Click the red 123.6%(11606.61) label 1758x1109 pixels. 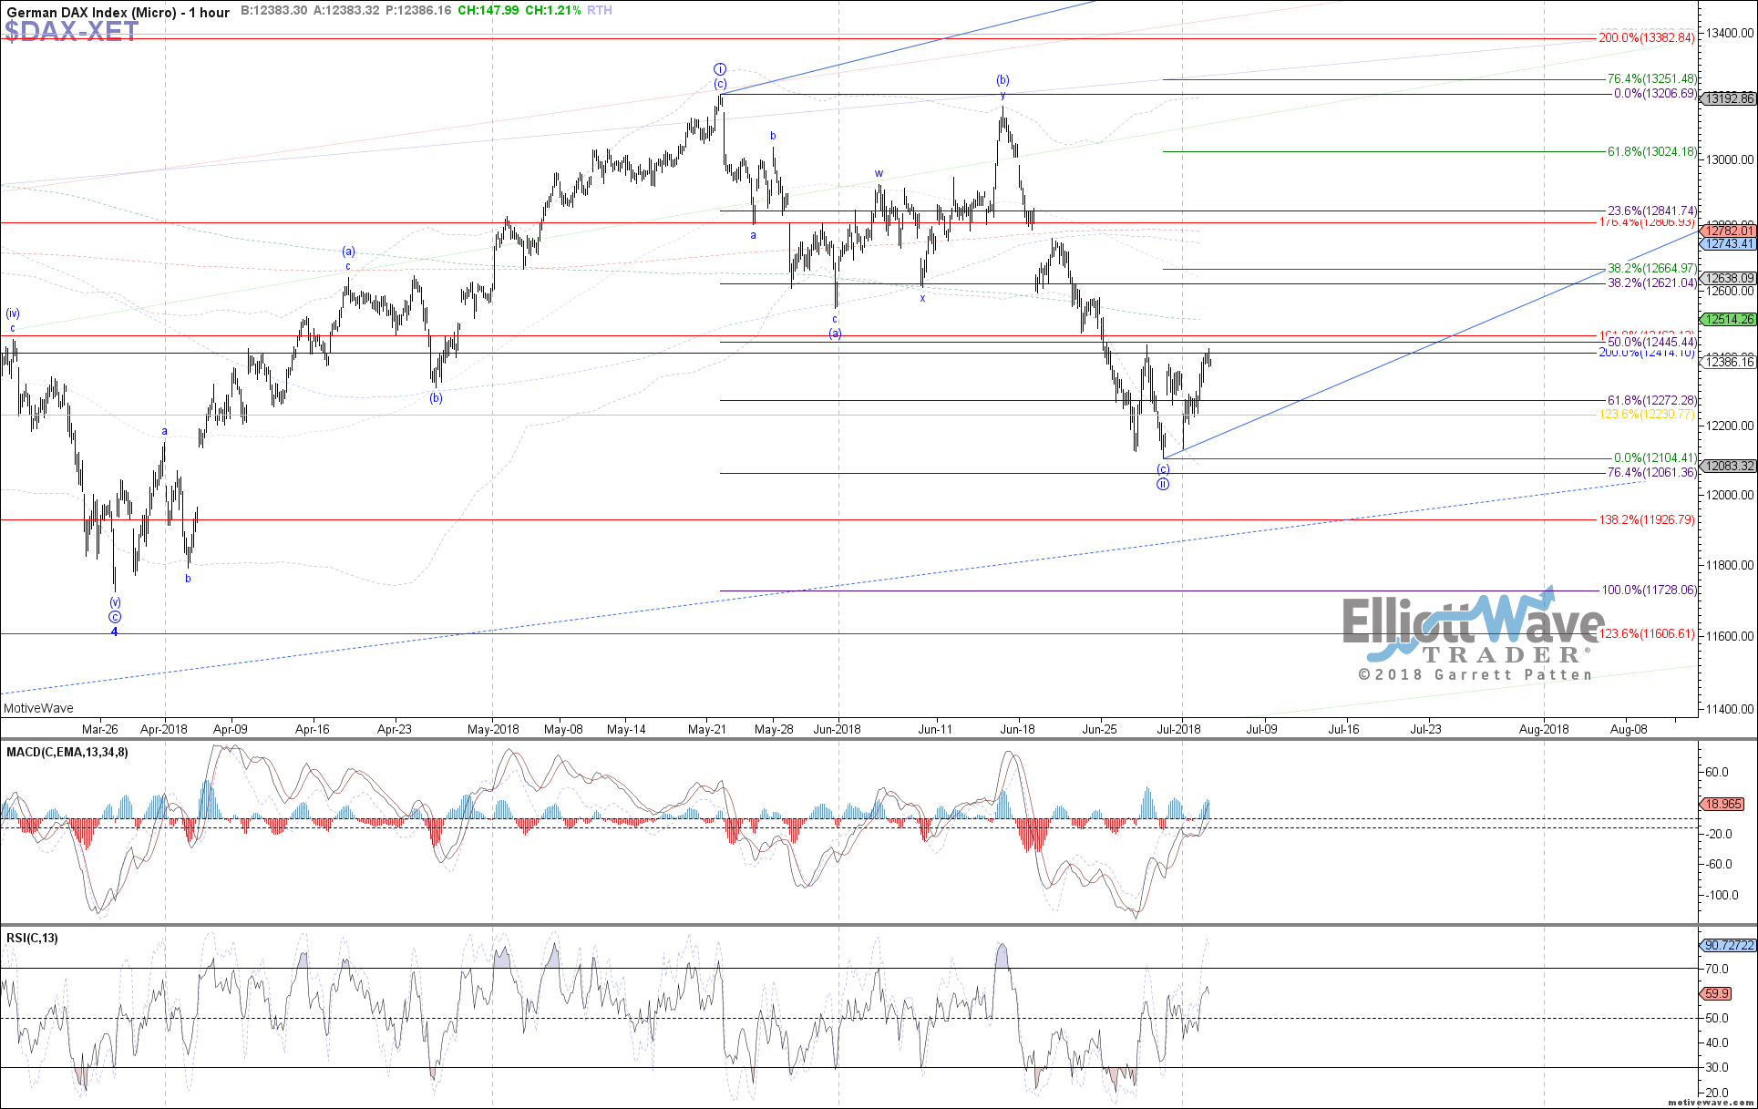(x=1647, y=634)
